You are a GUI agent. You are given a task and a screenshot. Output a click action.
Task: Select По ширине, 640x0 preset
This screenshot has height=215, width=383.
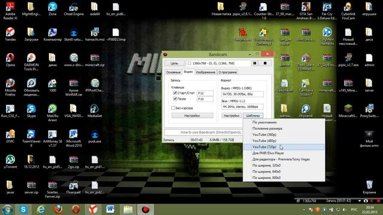click(x=284, y=171)
